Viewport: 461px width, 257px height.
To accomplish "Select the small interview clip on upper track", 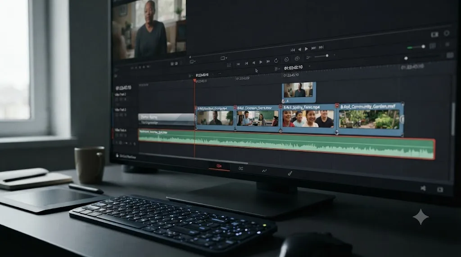I will 299,92.
